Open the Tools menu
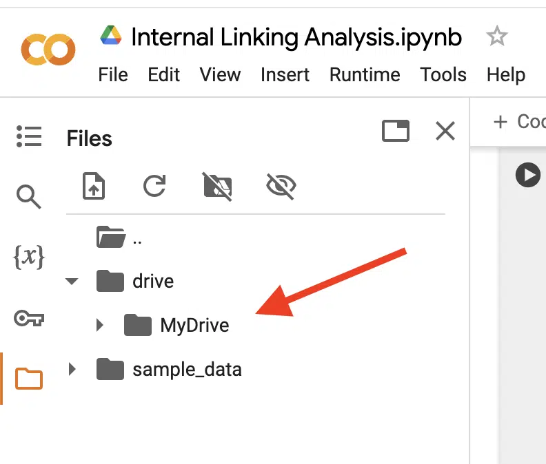 tap(443, 74)
